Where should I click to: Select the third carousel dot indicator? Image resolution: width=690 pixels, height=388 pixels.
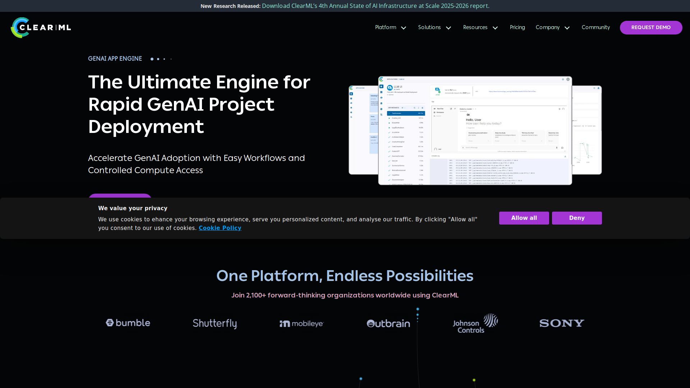click(164, 59)
